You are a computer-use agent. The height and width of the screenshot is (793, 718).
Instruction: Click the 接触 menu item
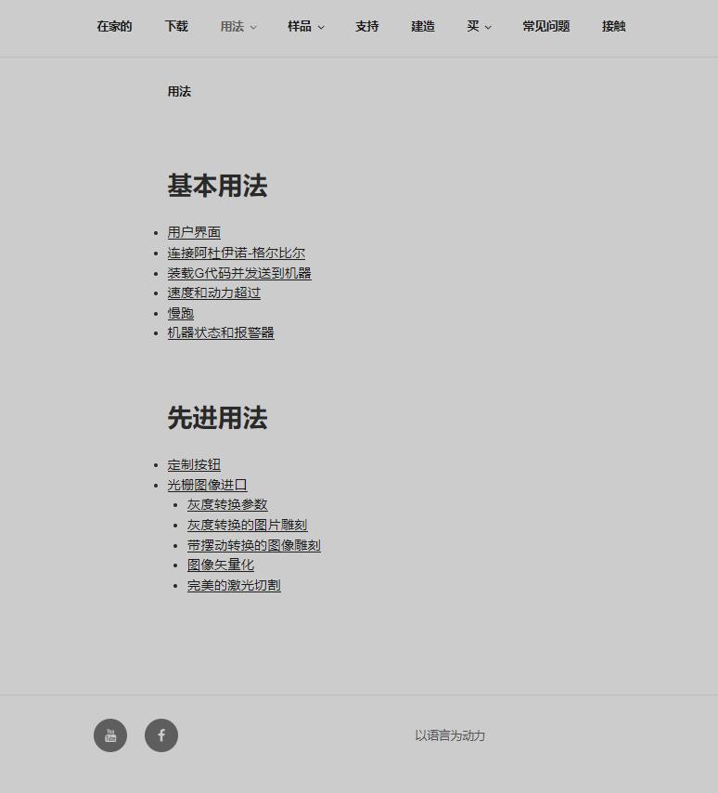point(614,26)
